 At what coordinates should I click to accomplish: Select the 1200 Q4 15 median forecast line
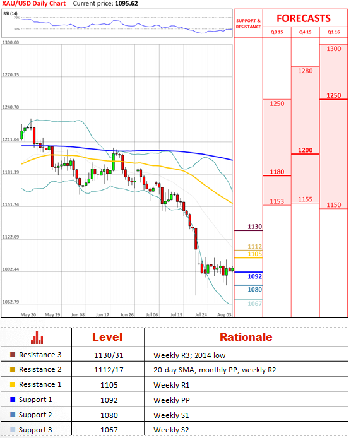[305, 150]
